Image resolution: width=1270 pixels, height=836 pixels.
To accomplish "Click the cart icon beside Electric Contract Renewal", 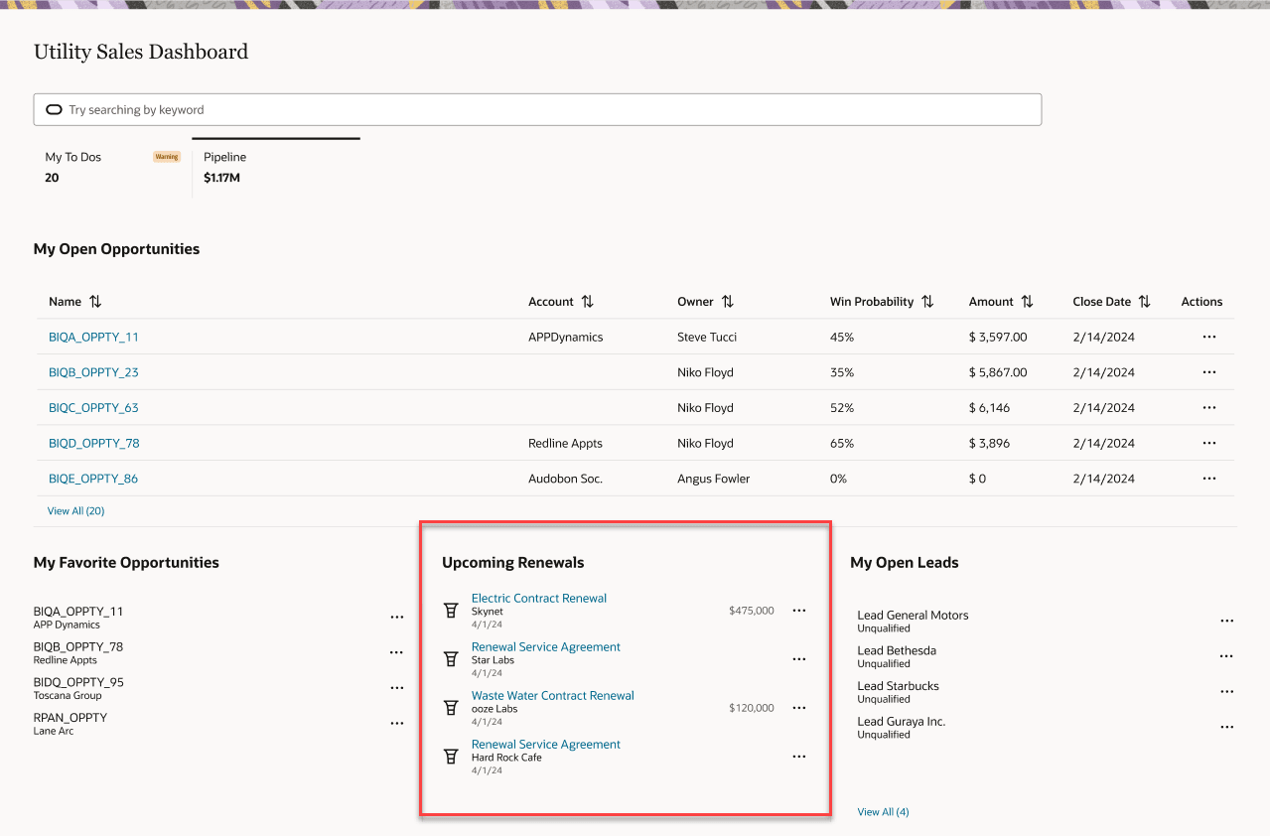I will pyautogui.click(x=452, y=610).
